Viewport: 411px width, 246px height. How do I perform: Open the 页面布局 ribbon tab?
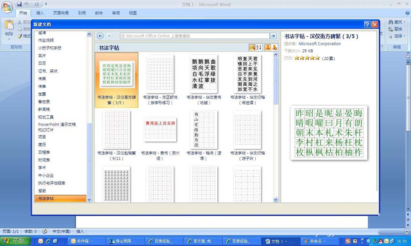[61, 13]
